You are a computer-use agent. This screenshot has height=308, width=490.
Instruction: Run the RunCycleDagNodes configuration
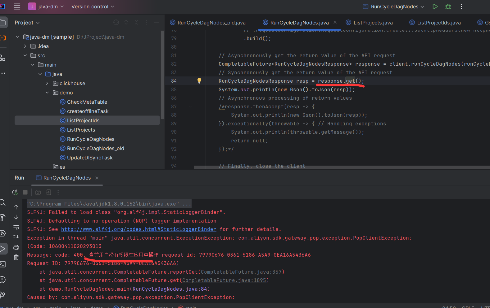(x=435, y=7)
